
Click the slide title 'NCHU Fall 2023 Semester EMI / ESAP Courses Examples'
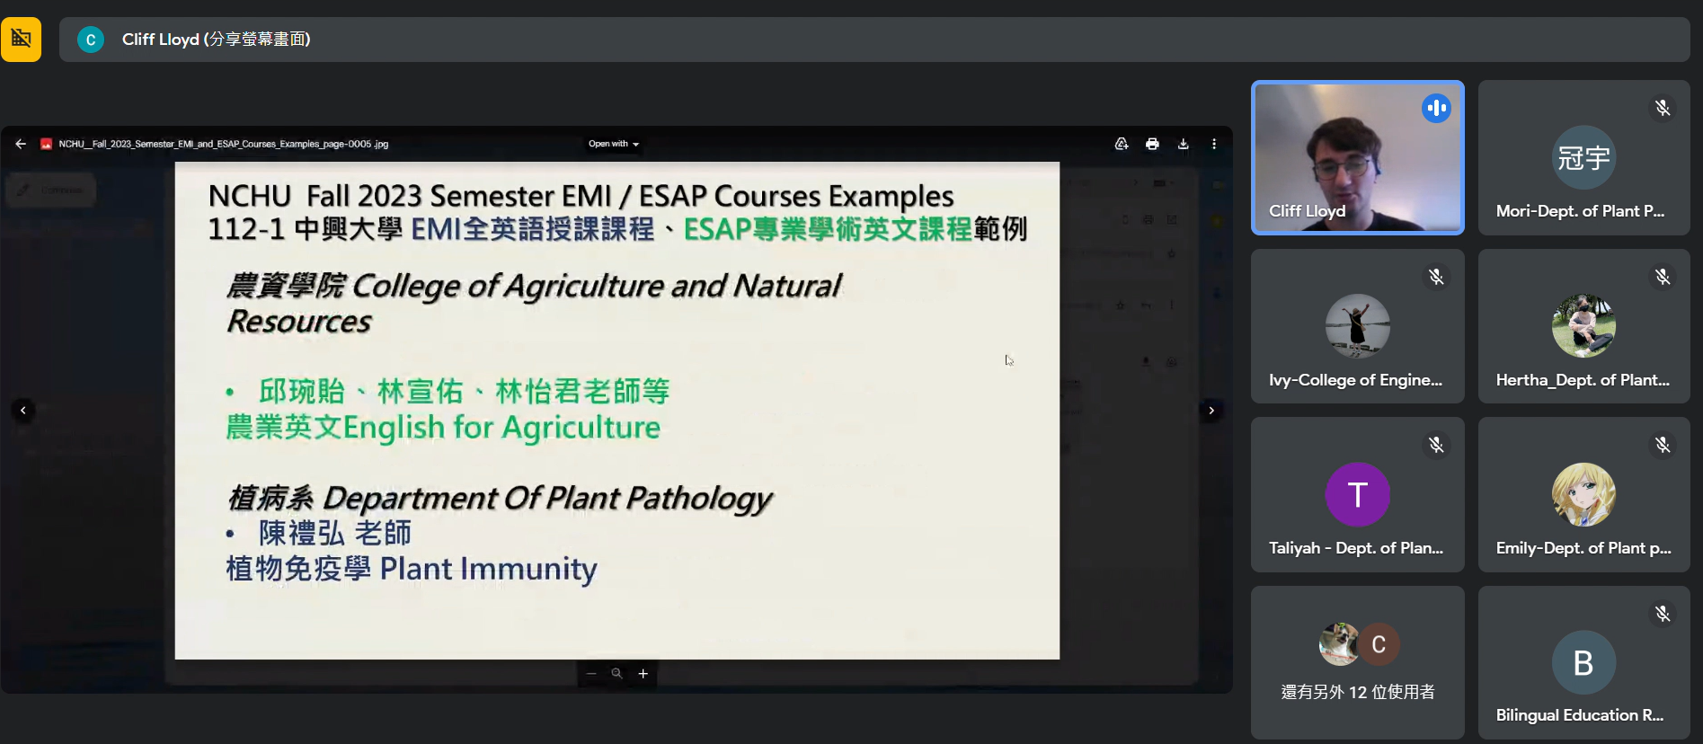pos(581,196)
